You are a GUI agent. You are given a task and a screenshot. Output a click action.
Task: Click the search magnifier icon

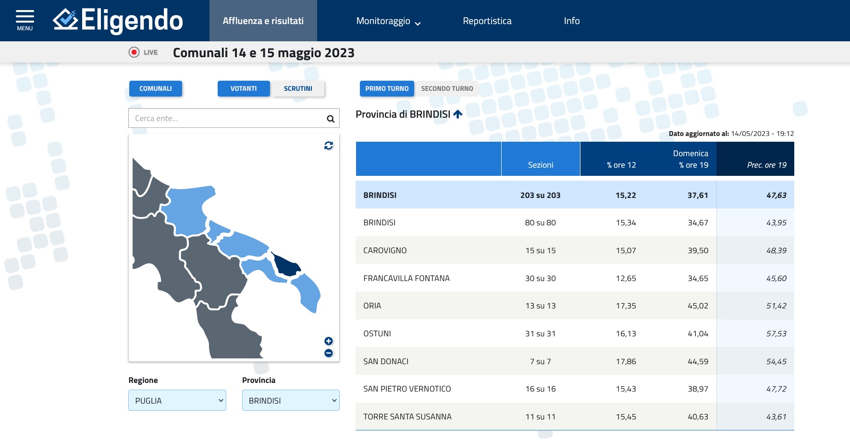pos(330,119)
